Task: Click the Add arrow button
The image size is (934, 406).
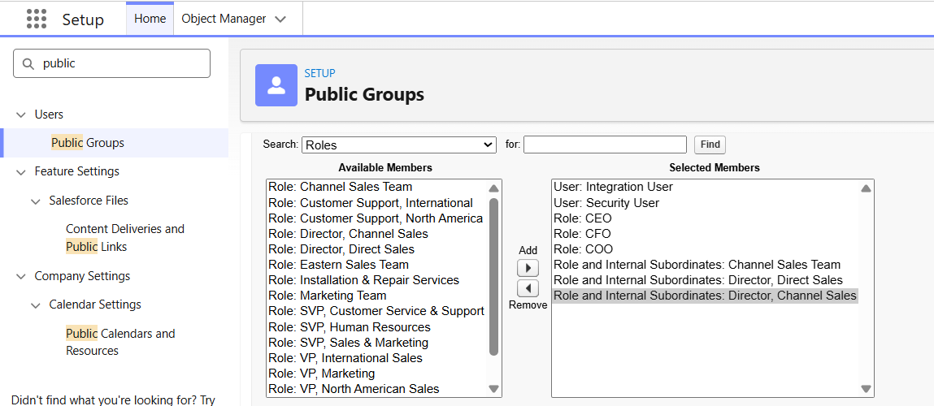Action: [x=528, y=268]
